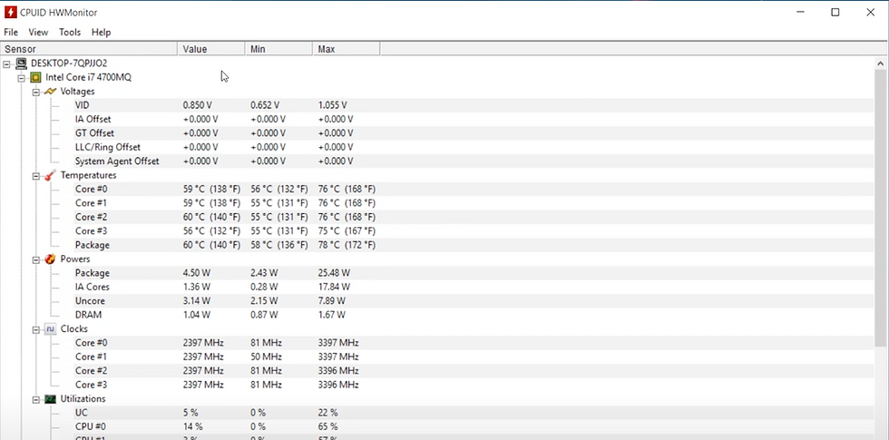Select the Intel Core i7 CPU chip icon

click(36, 77)
